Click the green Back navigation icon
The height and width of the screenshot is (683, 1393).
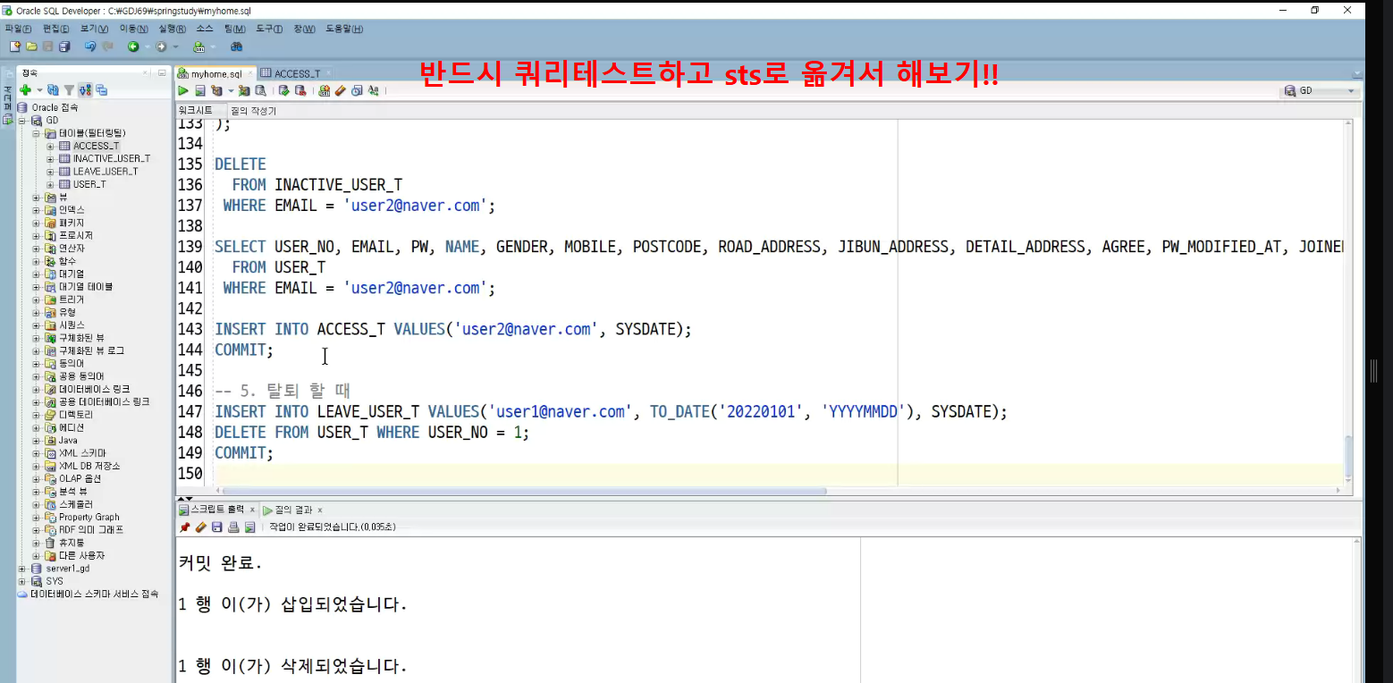(133, 46)
